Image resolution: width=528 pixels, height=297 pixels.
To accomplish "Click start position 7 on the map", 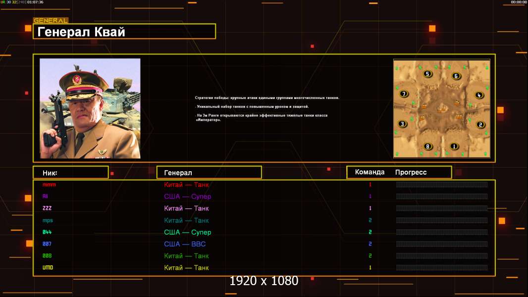I will click(404, 94).
